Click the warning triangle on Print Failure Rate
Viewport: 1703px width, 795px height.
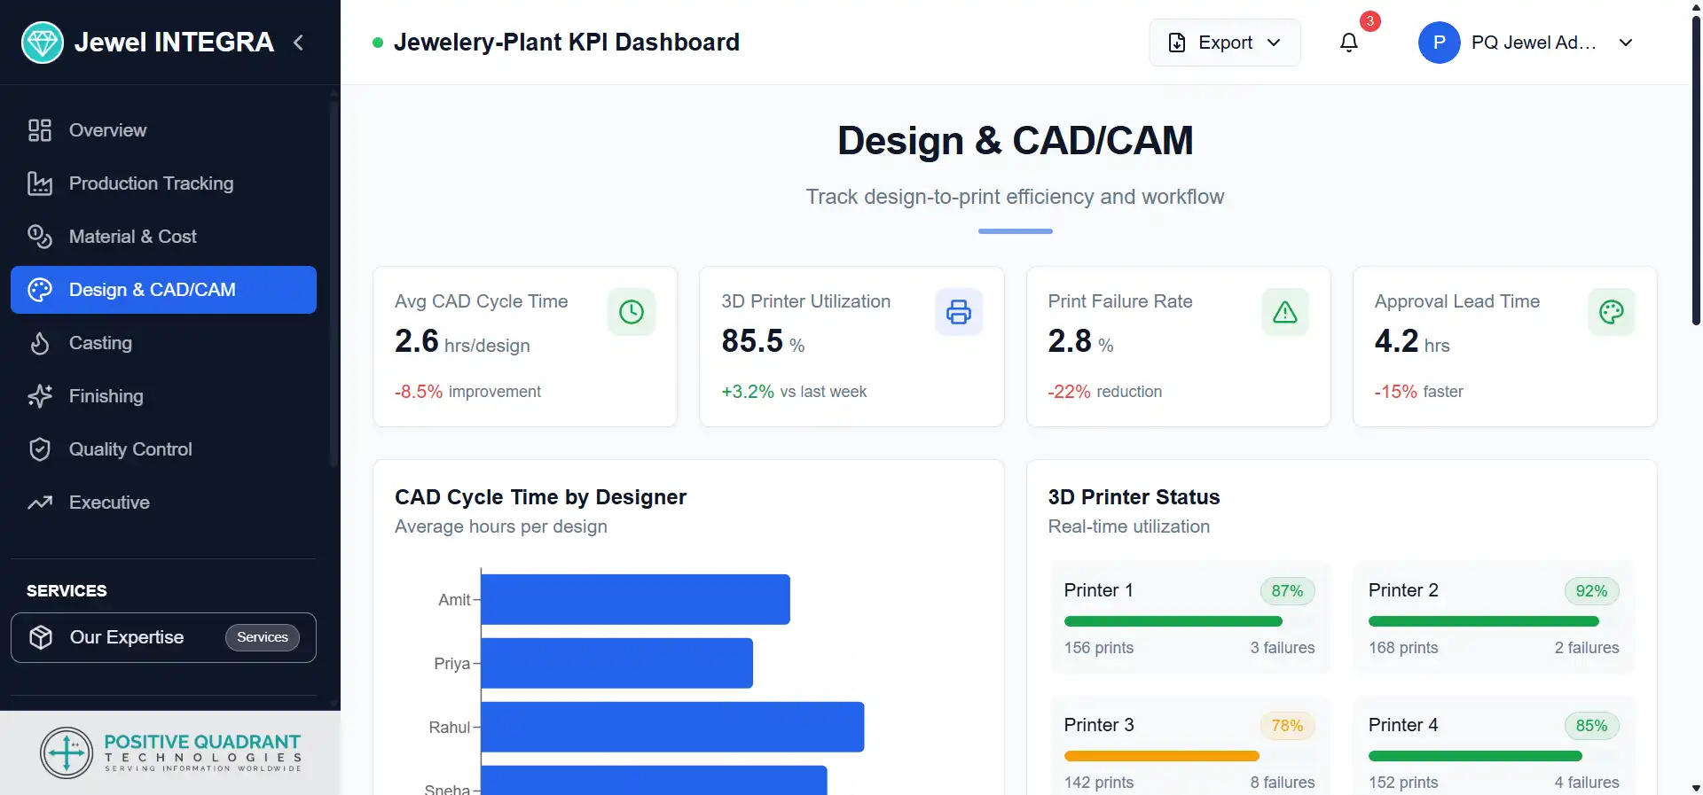coord(1285,312)
